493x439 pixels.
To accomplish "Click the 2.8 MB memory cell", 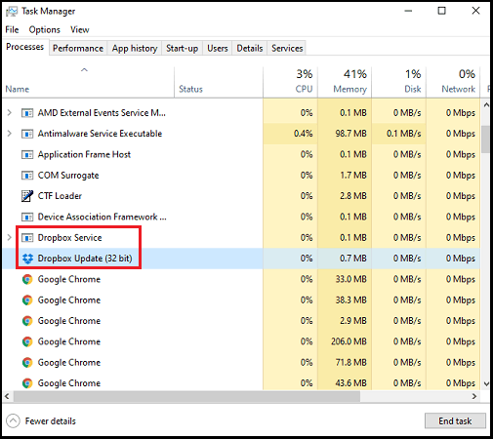I will click(345, 196).
